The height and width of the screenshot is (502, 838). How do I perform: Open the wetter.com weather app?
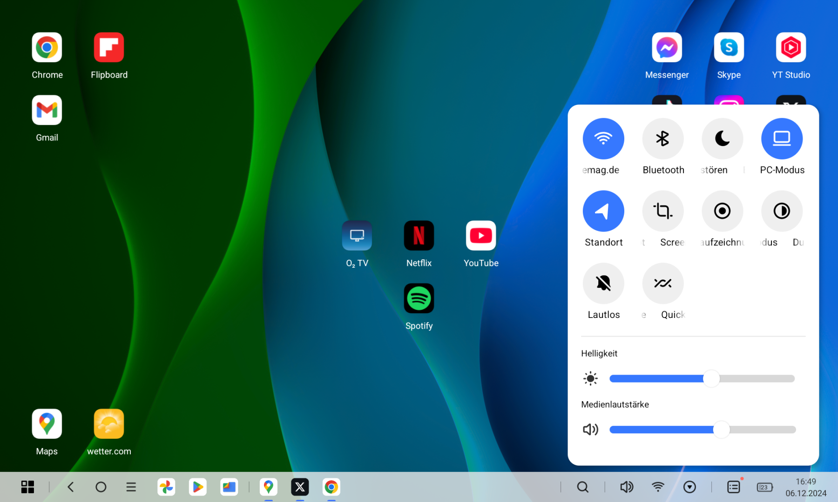(x=109, y=424)
